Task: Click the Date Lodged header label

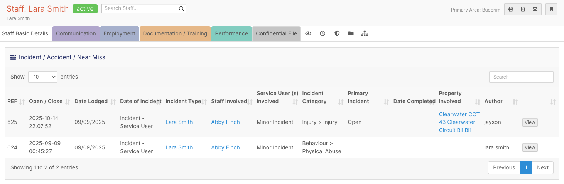Action: click(x=91, y=102)
